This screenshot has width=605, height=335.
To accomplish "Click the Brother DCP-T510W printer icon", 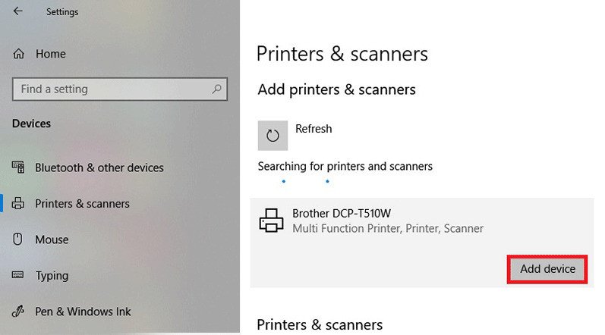I will click(x=271, y=221).
